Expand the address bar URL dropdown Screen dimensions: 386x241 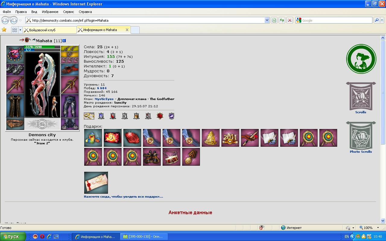267,20
